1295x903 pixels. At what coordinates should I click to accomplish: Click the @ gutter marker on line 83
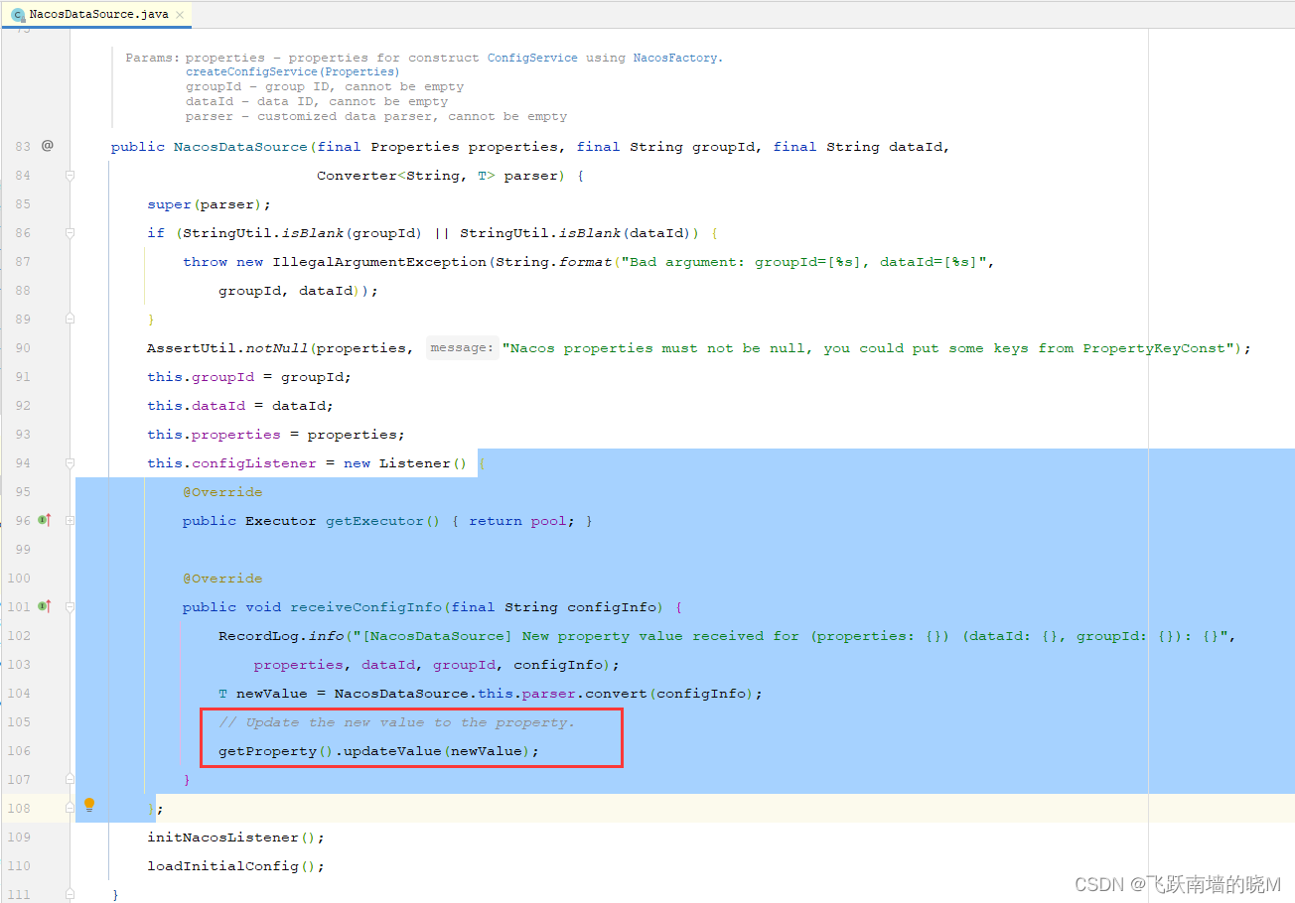click(x=47, y=146)
